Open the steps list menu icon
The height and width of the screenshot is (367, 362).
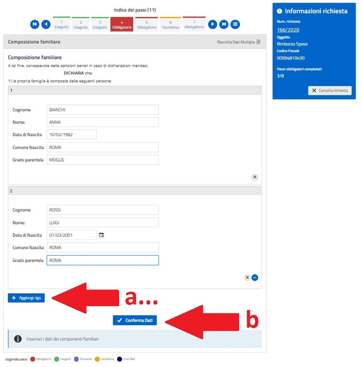[235, 25]
